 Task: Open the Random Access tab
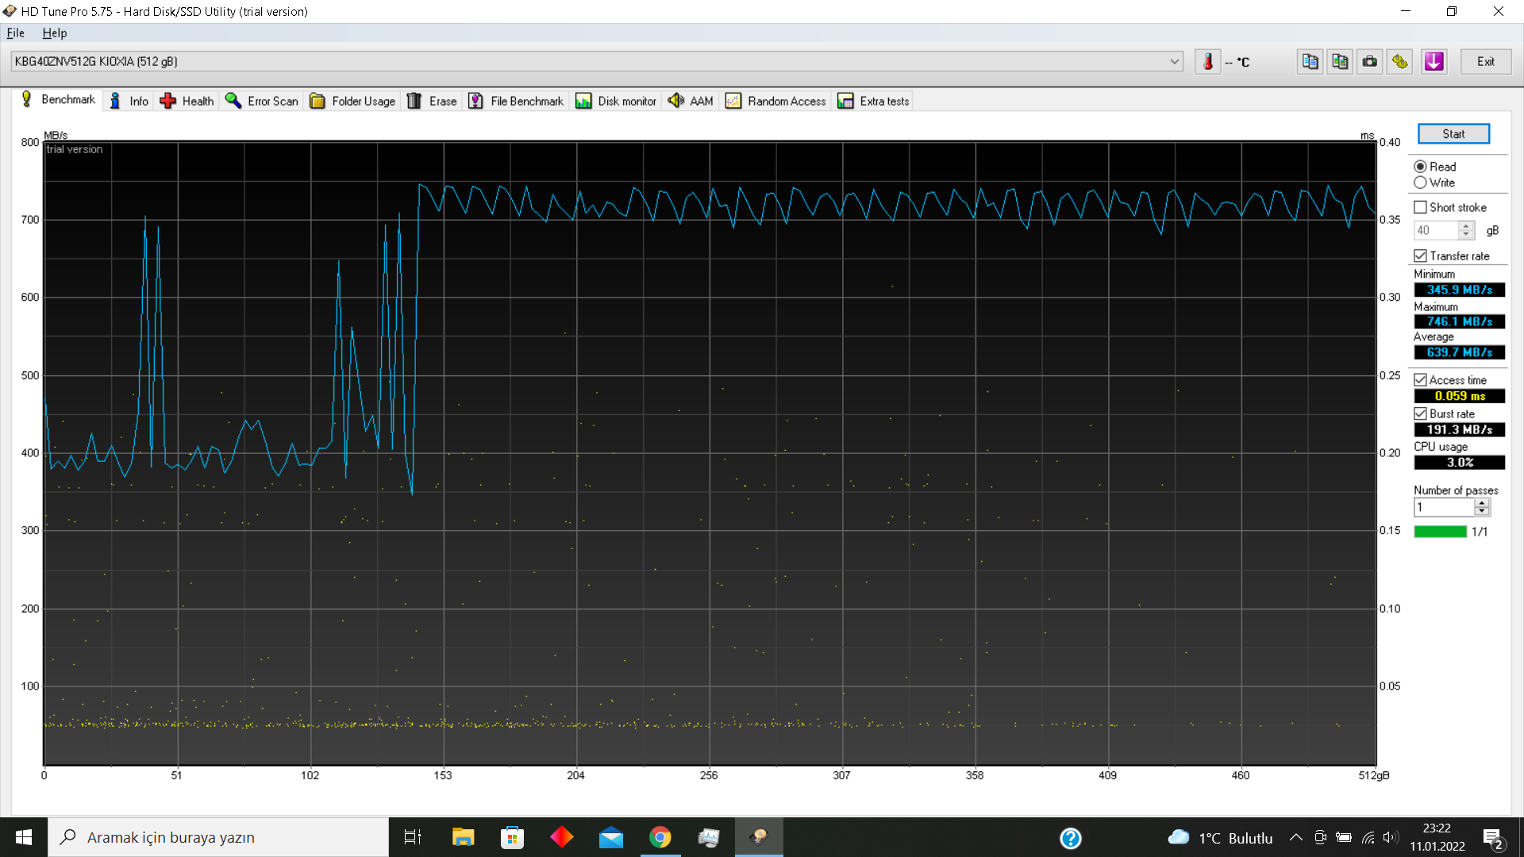[x=775, y=101]
